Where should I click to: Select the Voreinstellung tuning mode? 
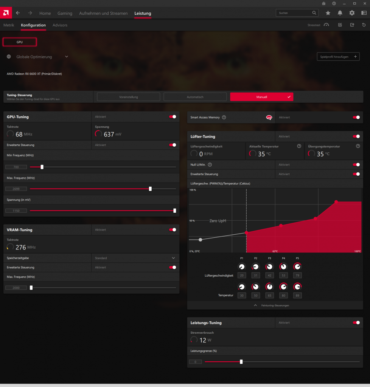click(128, 97)
